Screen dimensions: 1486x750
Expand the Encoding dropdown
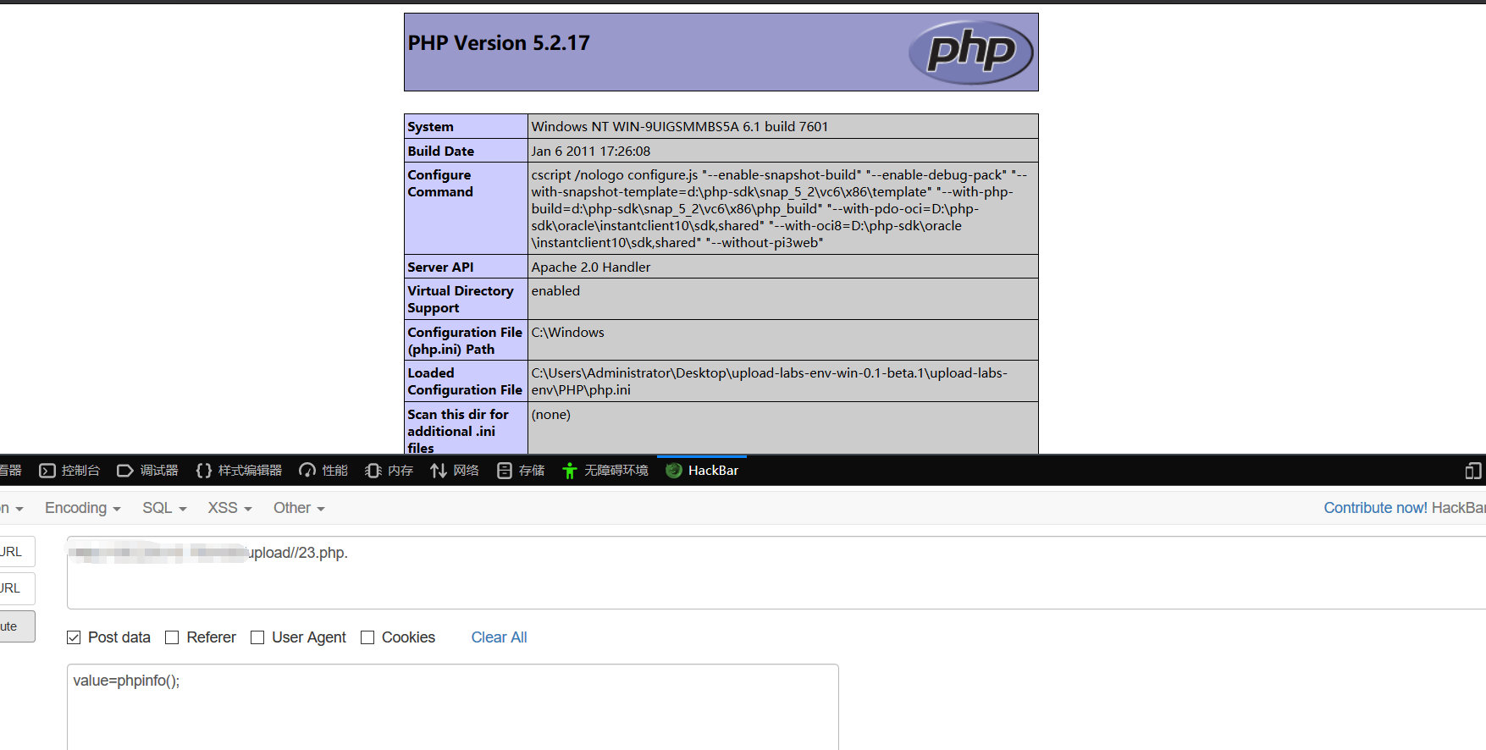pos(83,508)
